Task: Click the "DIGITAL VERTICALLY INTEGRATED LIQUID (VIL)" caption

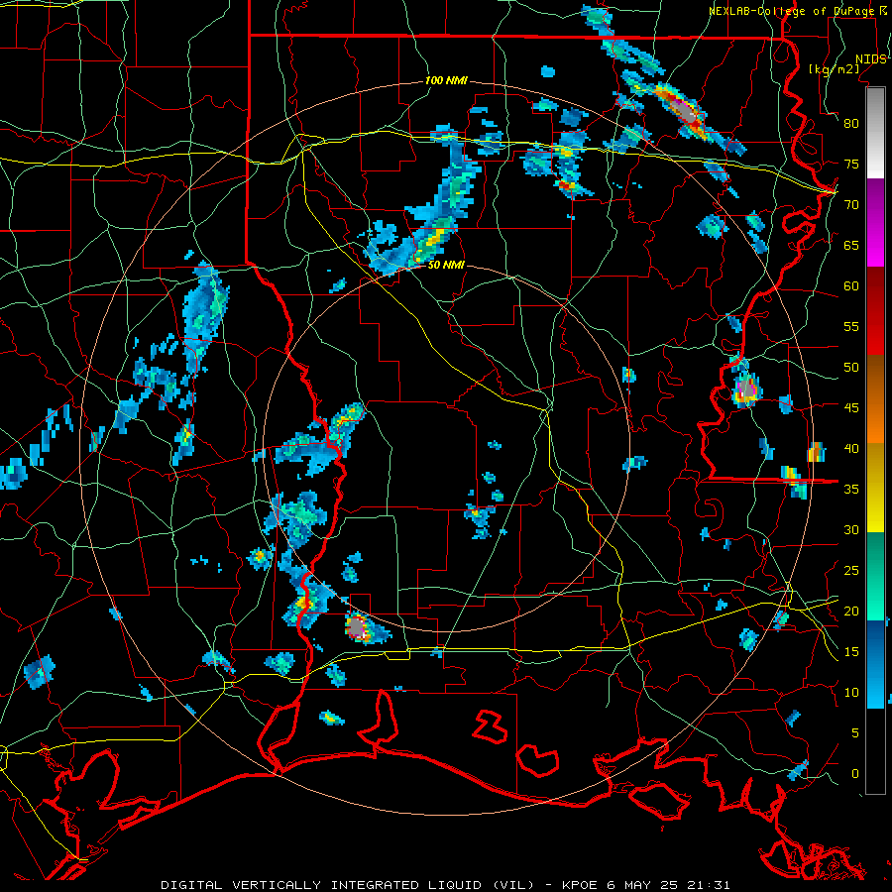Action: click(x=348, y=885)
